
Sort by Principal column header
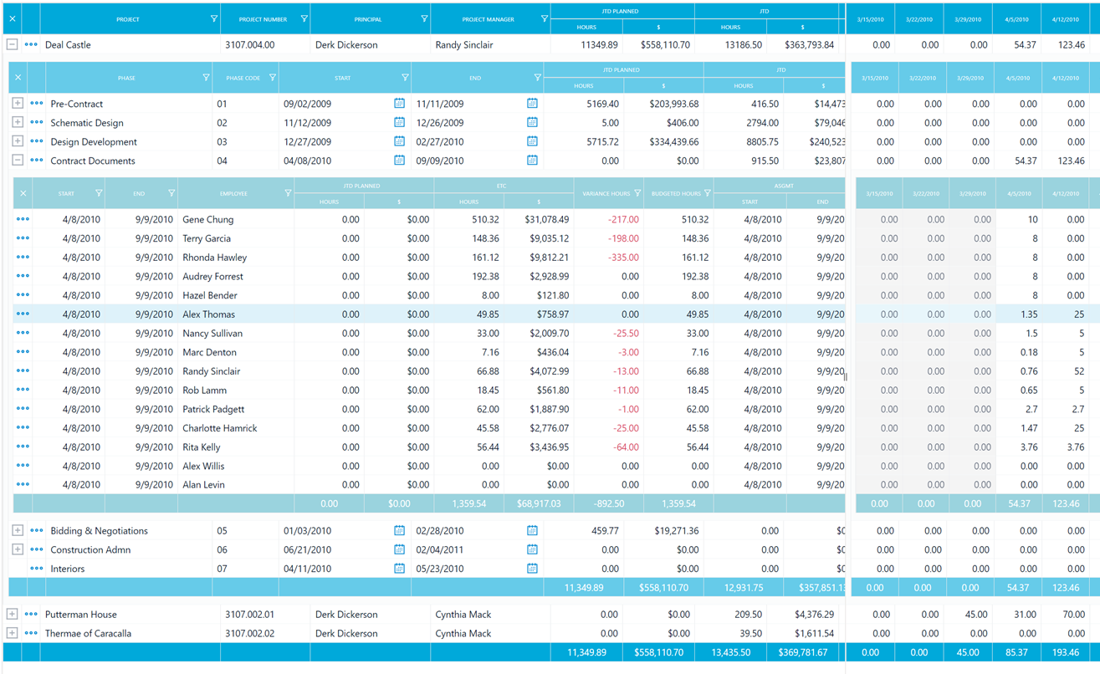coord(367,18)
